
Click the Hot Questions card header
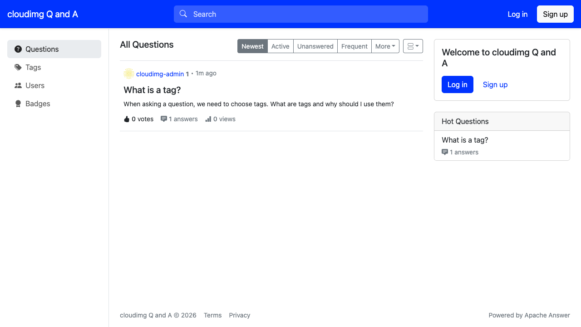pyautogui.click(x=502, y=121)
